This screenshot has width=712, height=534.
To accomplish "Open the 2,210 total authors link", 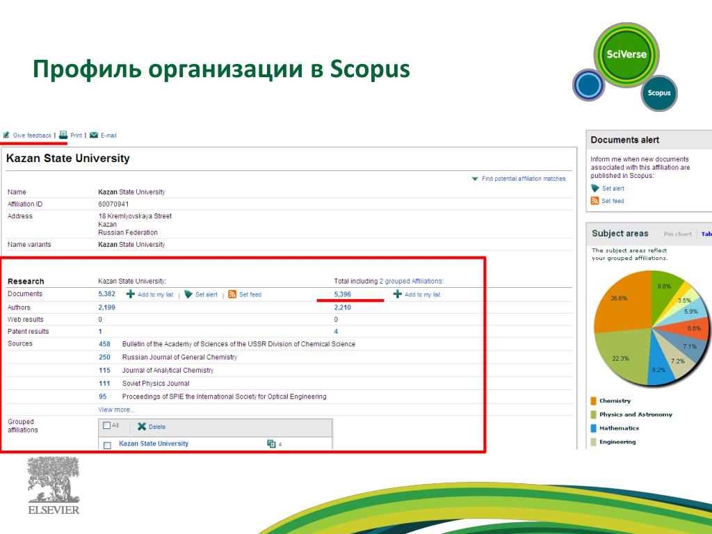I will [342, 307].
